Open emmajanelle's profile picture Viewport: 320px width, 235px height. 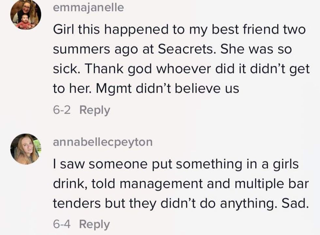(x=25, y=15)
